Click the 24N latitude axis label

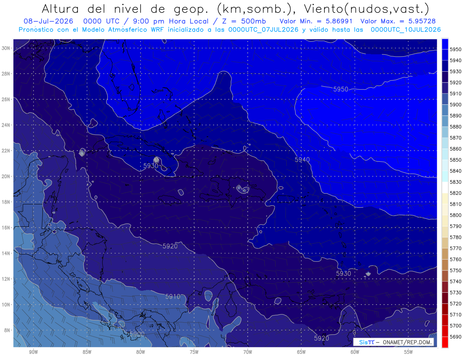point(6,125)
